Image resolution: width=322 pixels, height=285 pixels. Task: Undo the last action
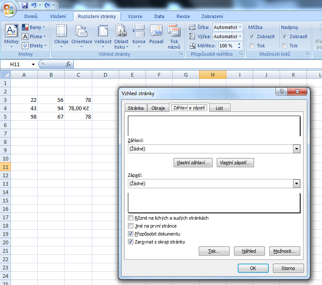(34, 5)
